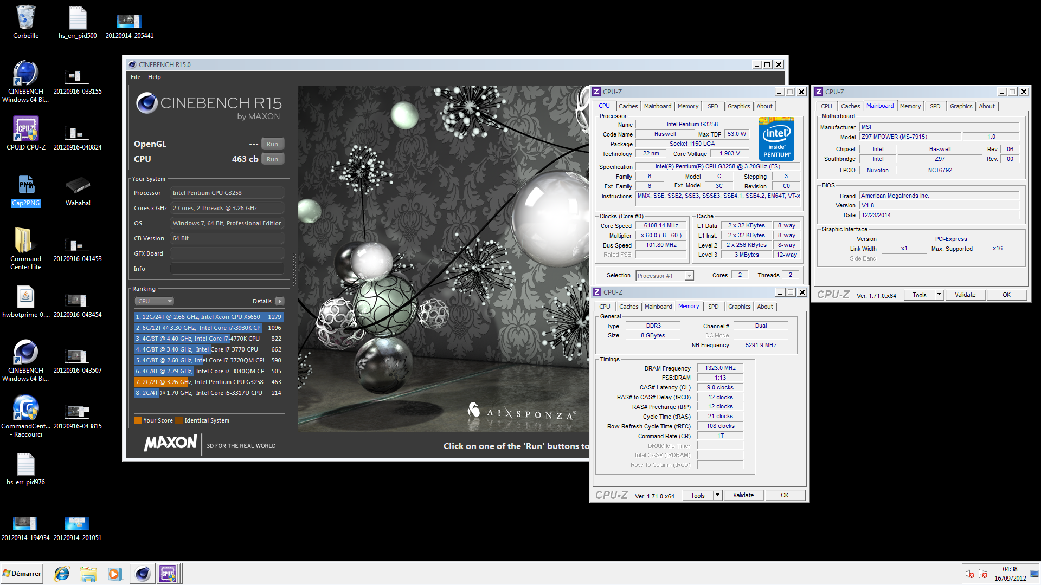Expand Tools dropdown arrow in Memory CPU-Z

pyautogui.click(x=718, y=496)
